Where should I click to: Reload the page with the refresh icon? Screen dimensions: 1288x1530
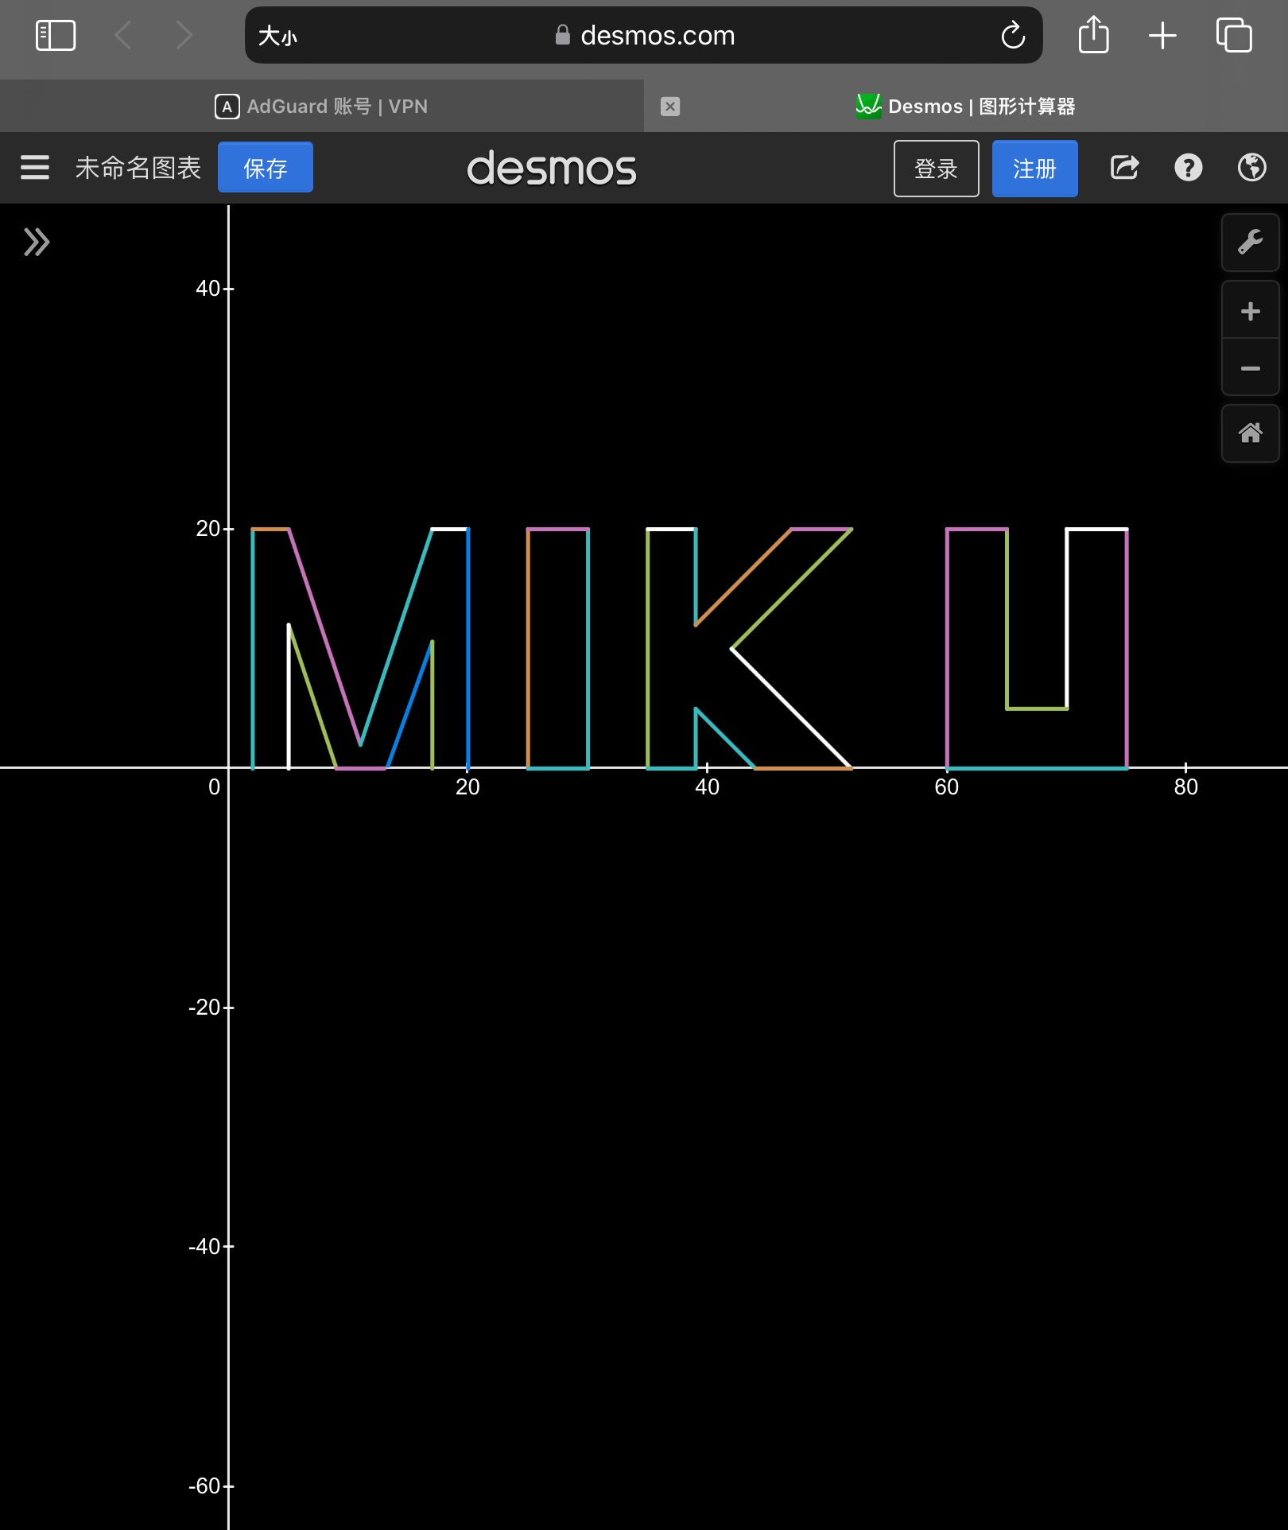click(x=1013, y=35)
